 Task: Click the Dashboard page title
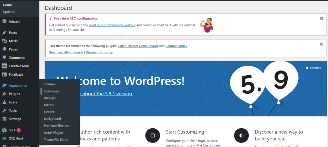58,8
